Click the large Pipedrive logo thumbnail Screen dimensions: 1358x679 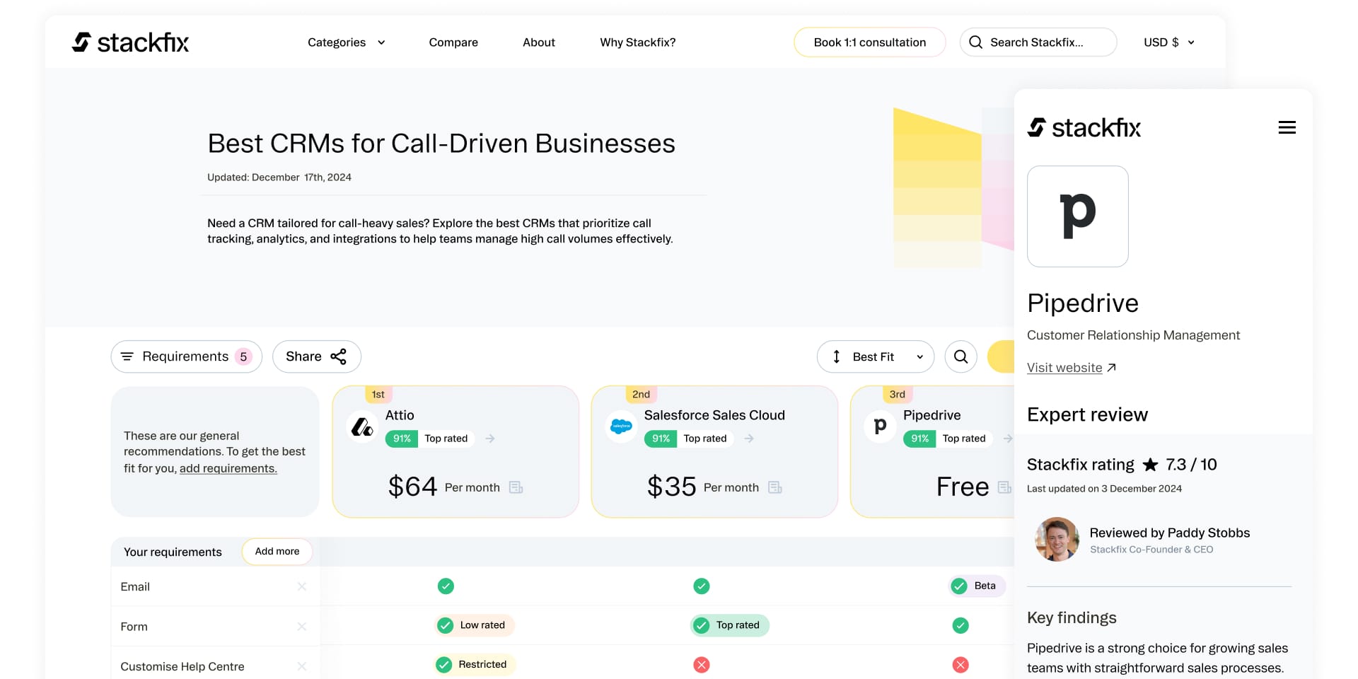(x=1077, y=216)
